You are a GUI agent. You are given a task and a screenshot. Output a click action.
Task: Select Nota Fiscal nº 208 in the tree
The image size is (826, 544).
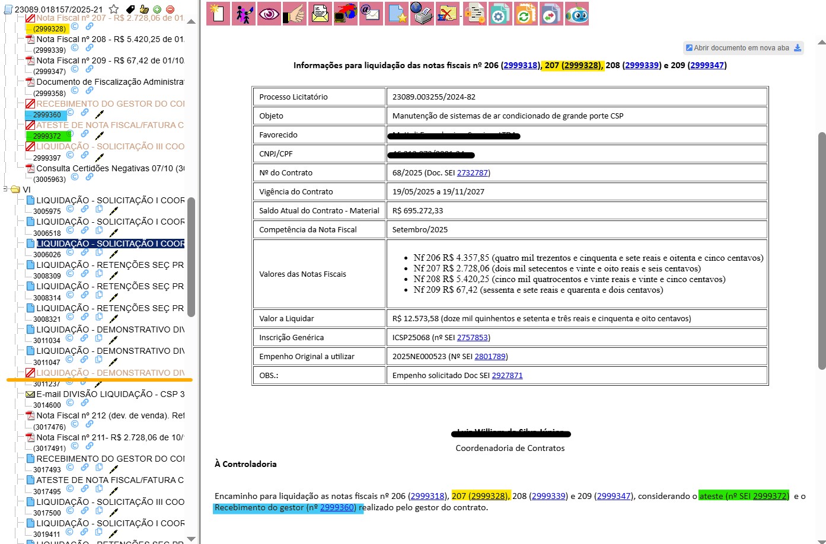coord(110,39)
